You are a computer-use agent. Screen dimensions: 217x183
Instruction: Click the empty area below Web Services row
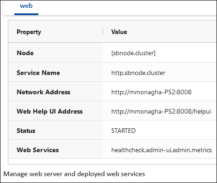tap(112, 161)
